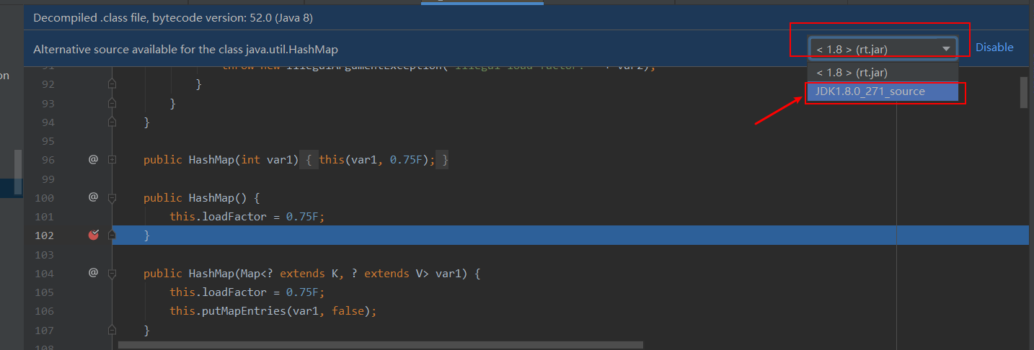Click the @ gutter icon on line 100

[93, 197]
